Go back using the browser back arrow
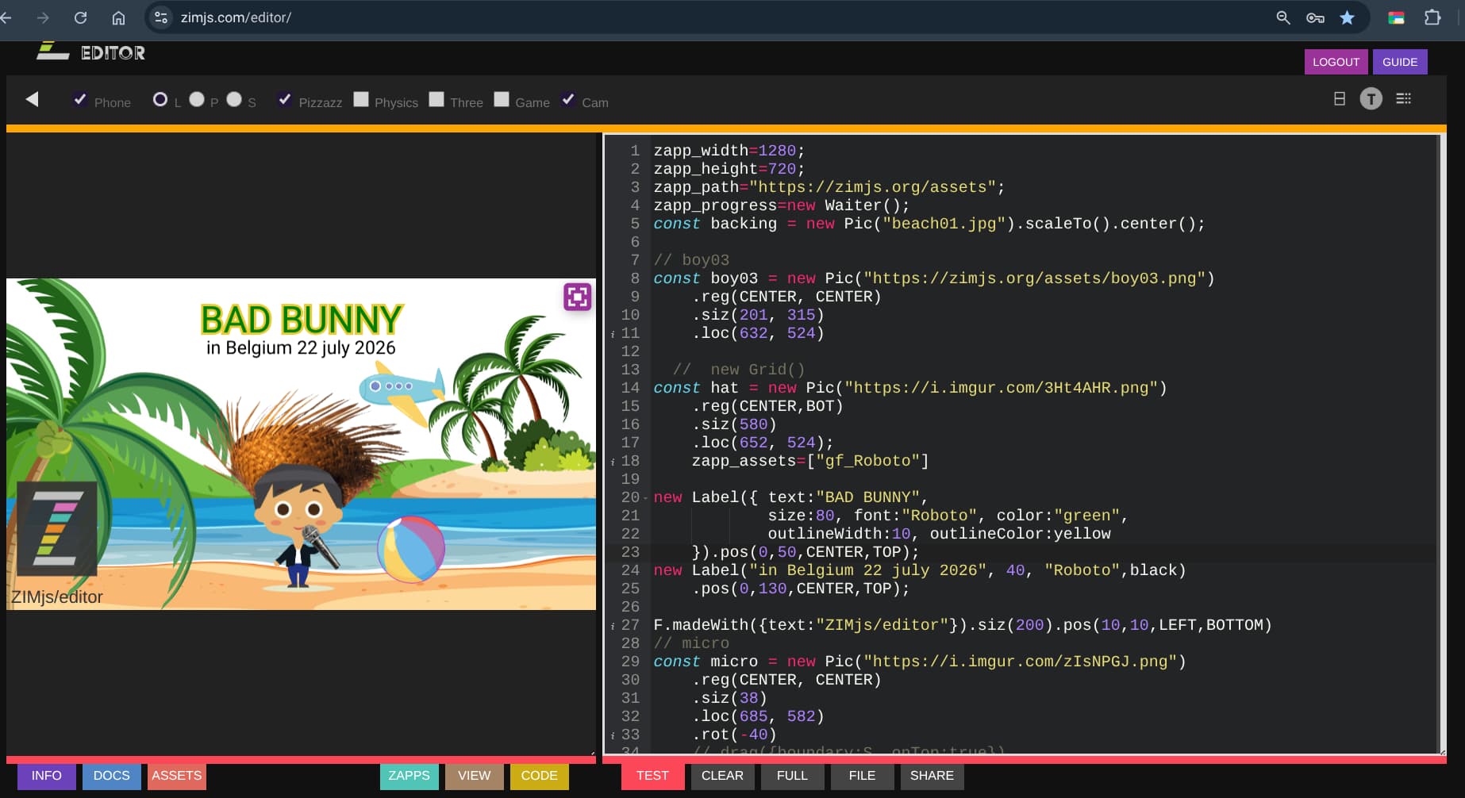This screenshot has height=798, width=1465. [x=6, y=17]
